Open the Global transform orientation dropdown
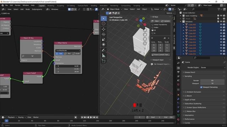227x127 pixels. click(156, 9)
